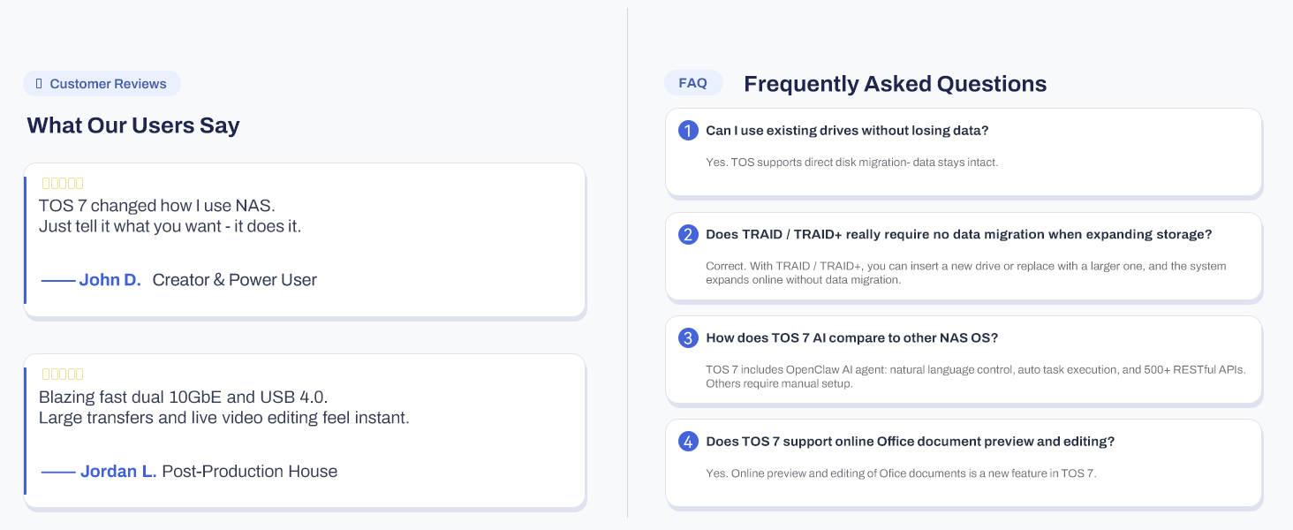Select the Customer Reviews pill label
Viewport: 1293px width, 530px height.
point(102,84)
